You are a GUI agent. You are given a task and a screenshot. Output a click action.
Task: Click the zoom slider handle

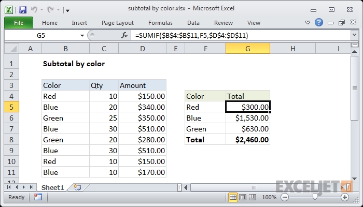point(315,197)
